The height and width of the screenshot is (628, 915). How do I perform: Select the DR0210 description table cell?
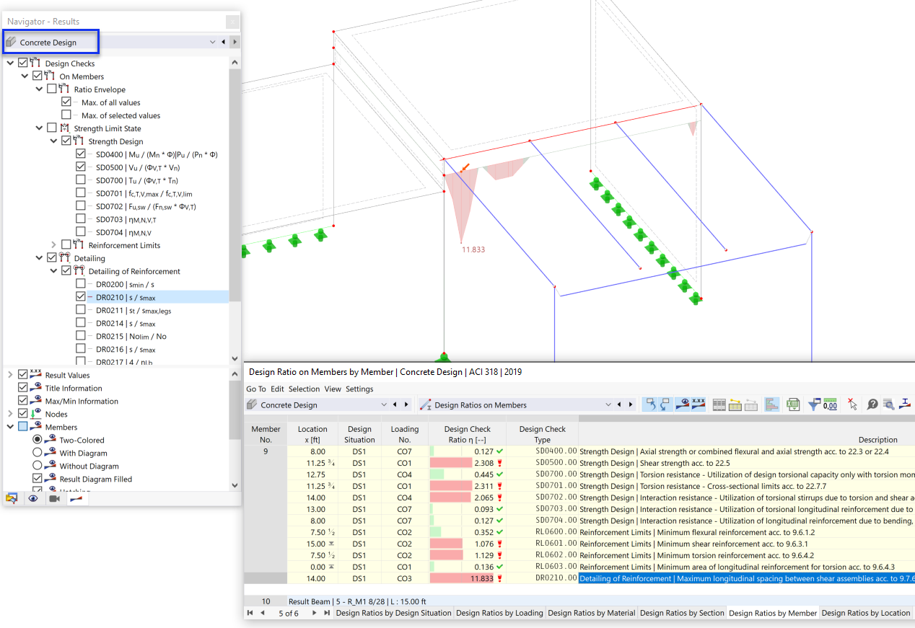pyautogui.click(x=747, y=578)
